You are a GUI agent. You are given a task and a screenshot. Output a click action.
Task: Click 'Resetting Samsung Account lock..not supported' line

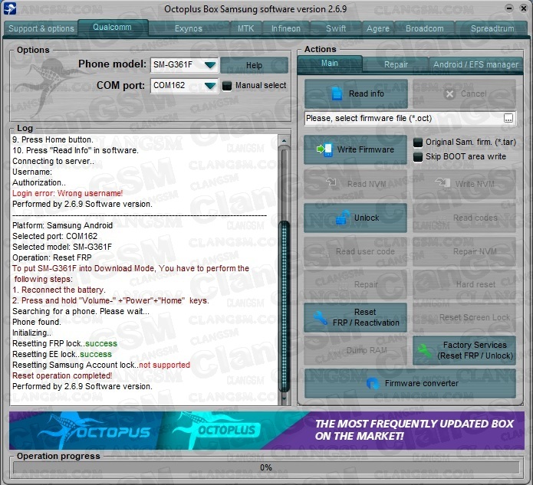101,365
